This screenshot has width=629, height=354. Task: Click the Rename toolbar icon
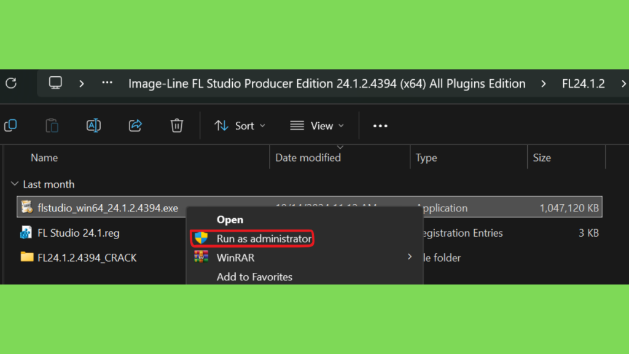click(x=93, y=125)
